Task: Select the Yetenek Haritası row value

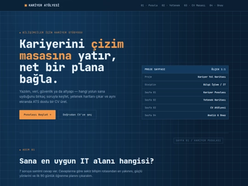Action: click(214, 100)
